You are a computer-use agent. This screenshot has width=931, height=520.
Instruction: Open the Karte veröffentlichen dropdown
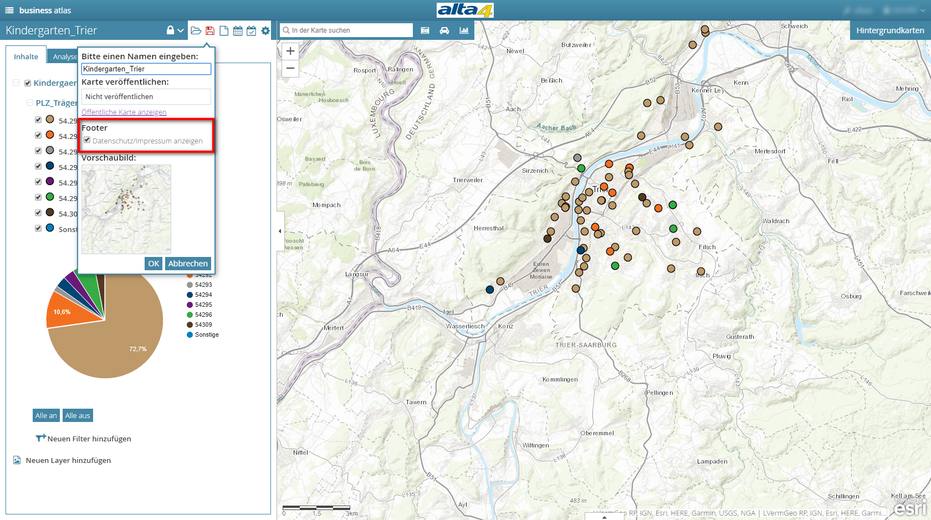pos(146,96)
